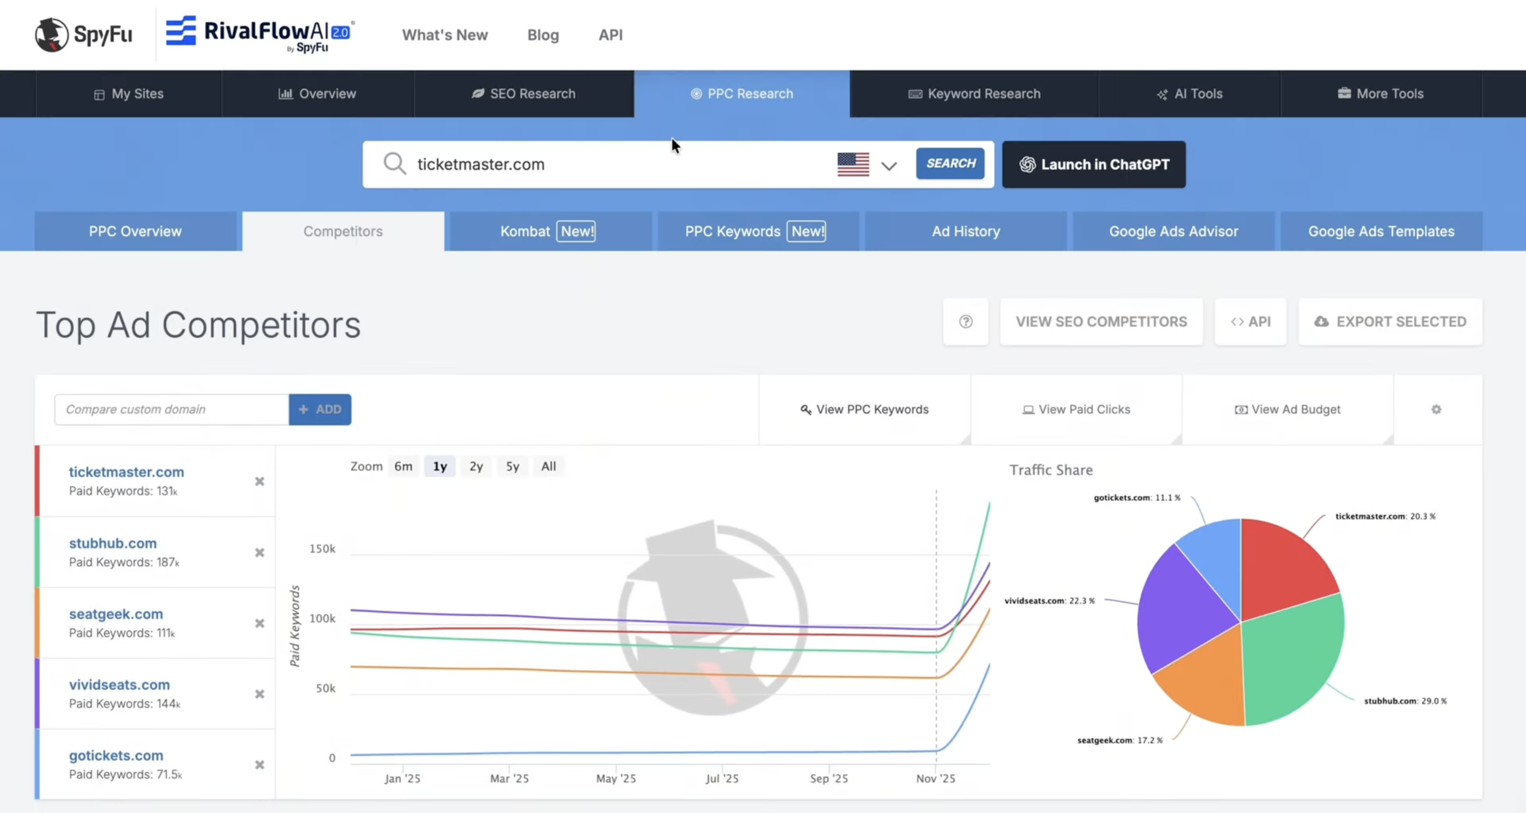Click 'Paid Keywords: 71.5k' under gotickets.com
The width and height of the screenshot is (1526, 813).
tap(126, 774)
